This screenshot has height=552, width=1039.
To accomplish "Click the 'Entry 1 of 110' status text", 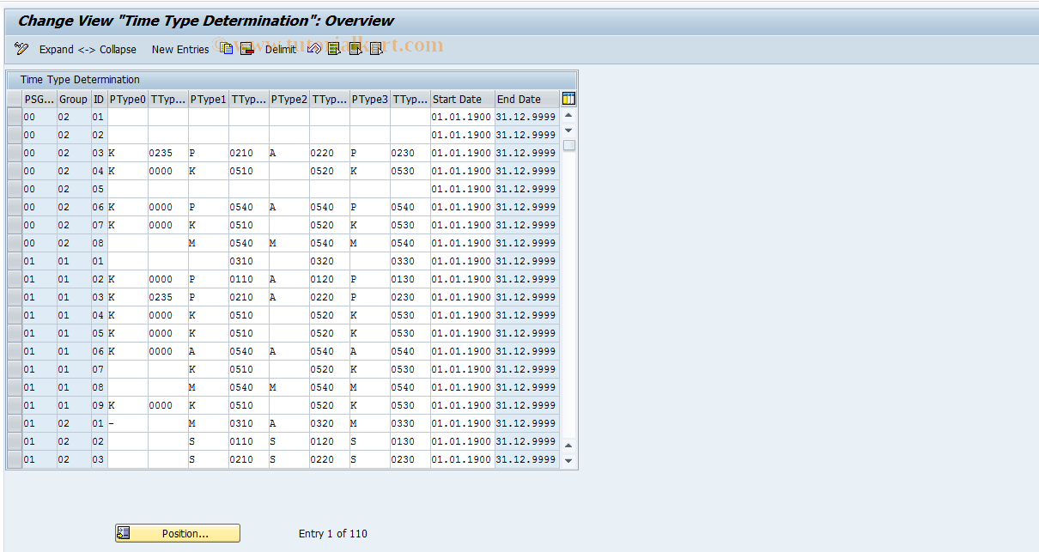I will [x=333, y=534].
